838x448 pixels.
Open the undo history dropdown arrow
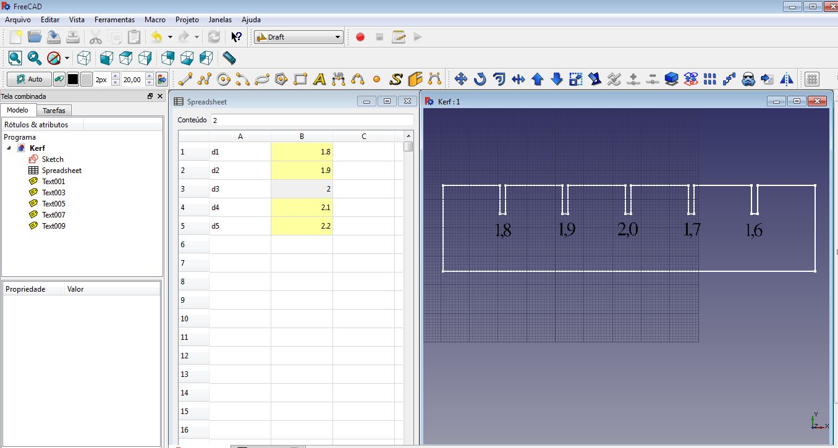(x=170, y=37)
